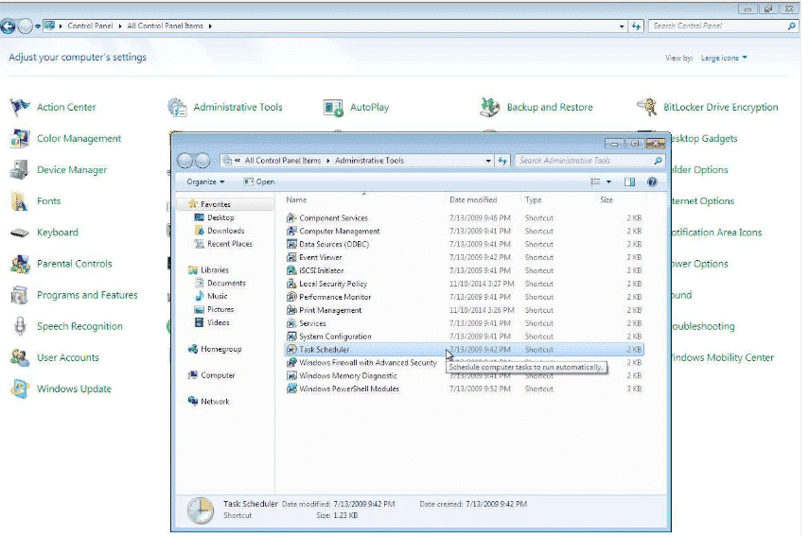Select iSCSI Initiator file name
This screenshot has height=536, width=809.
click(322, 270)
